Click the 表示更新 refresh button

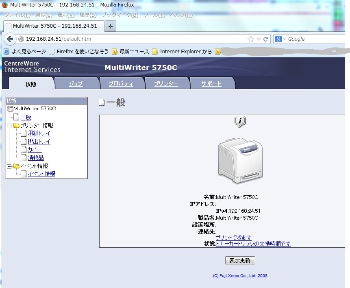coord(240,260)
